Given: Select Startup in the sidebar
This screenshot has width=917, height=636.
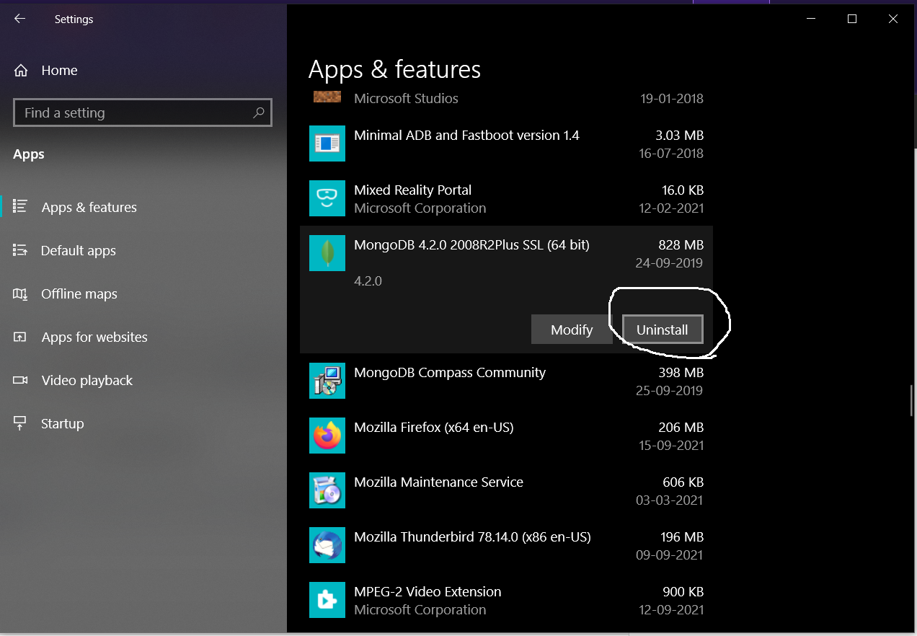Looking at the screenshot, I should [63, 423].
